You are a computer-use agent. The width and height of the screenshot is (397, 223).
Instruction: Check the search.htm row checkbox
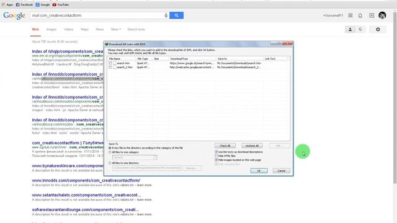pyautogui.click(x=110, y=63)
